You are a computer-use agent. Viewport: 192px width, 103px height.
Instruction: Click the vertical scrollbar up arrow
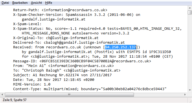click(x=190, y=8)
